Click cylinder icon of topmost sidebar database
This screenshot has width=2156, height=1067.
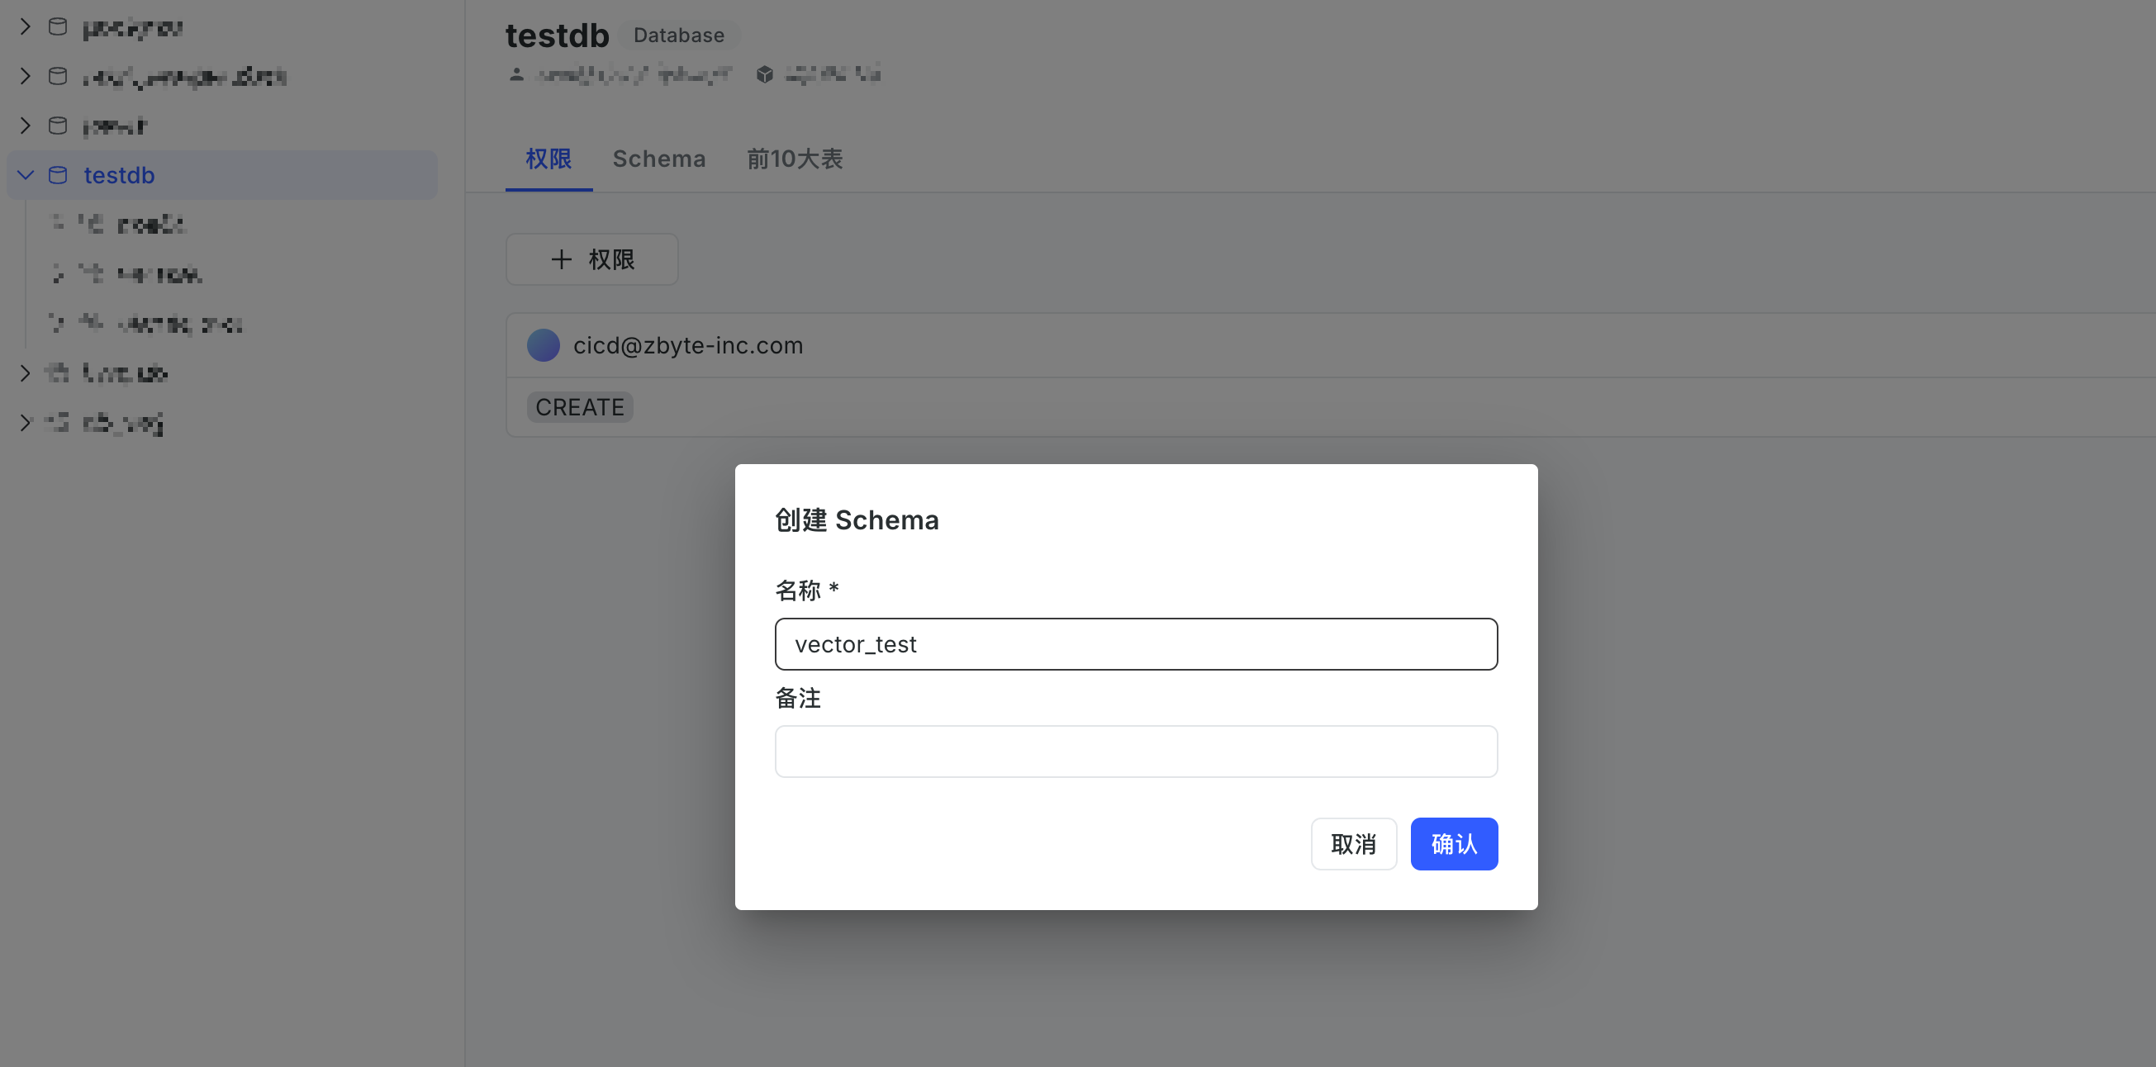[x=58, y=26]
